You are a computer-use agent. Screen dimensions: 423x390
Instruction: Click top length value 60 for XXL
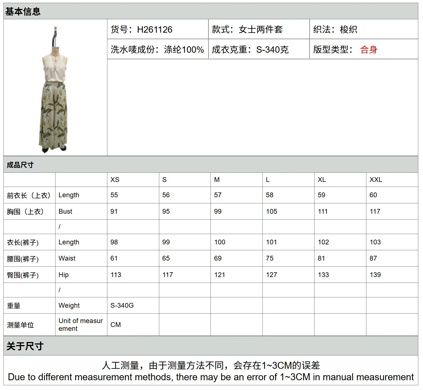click(392, 195)
